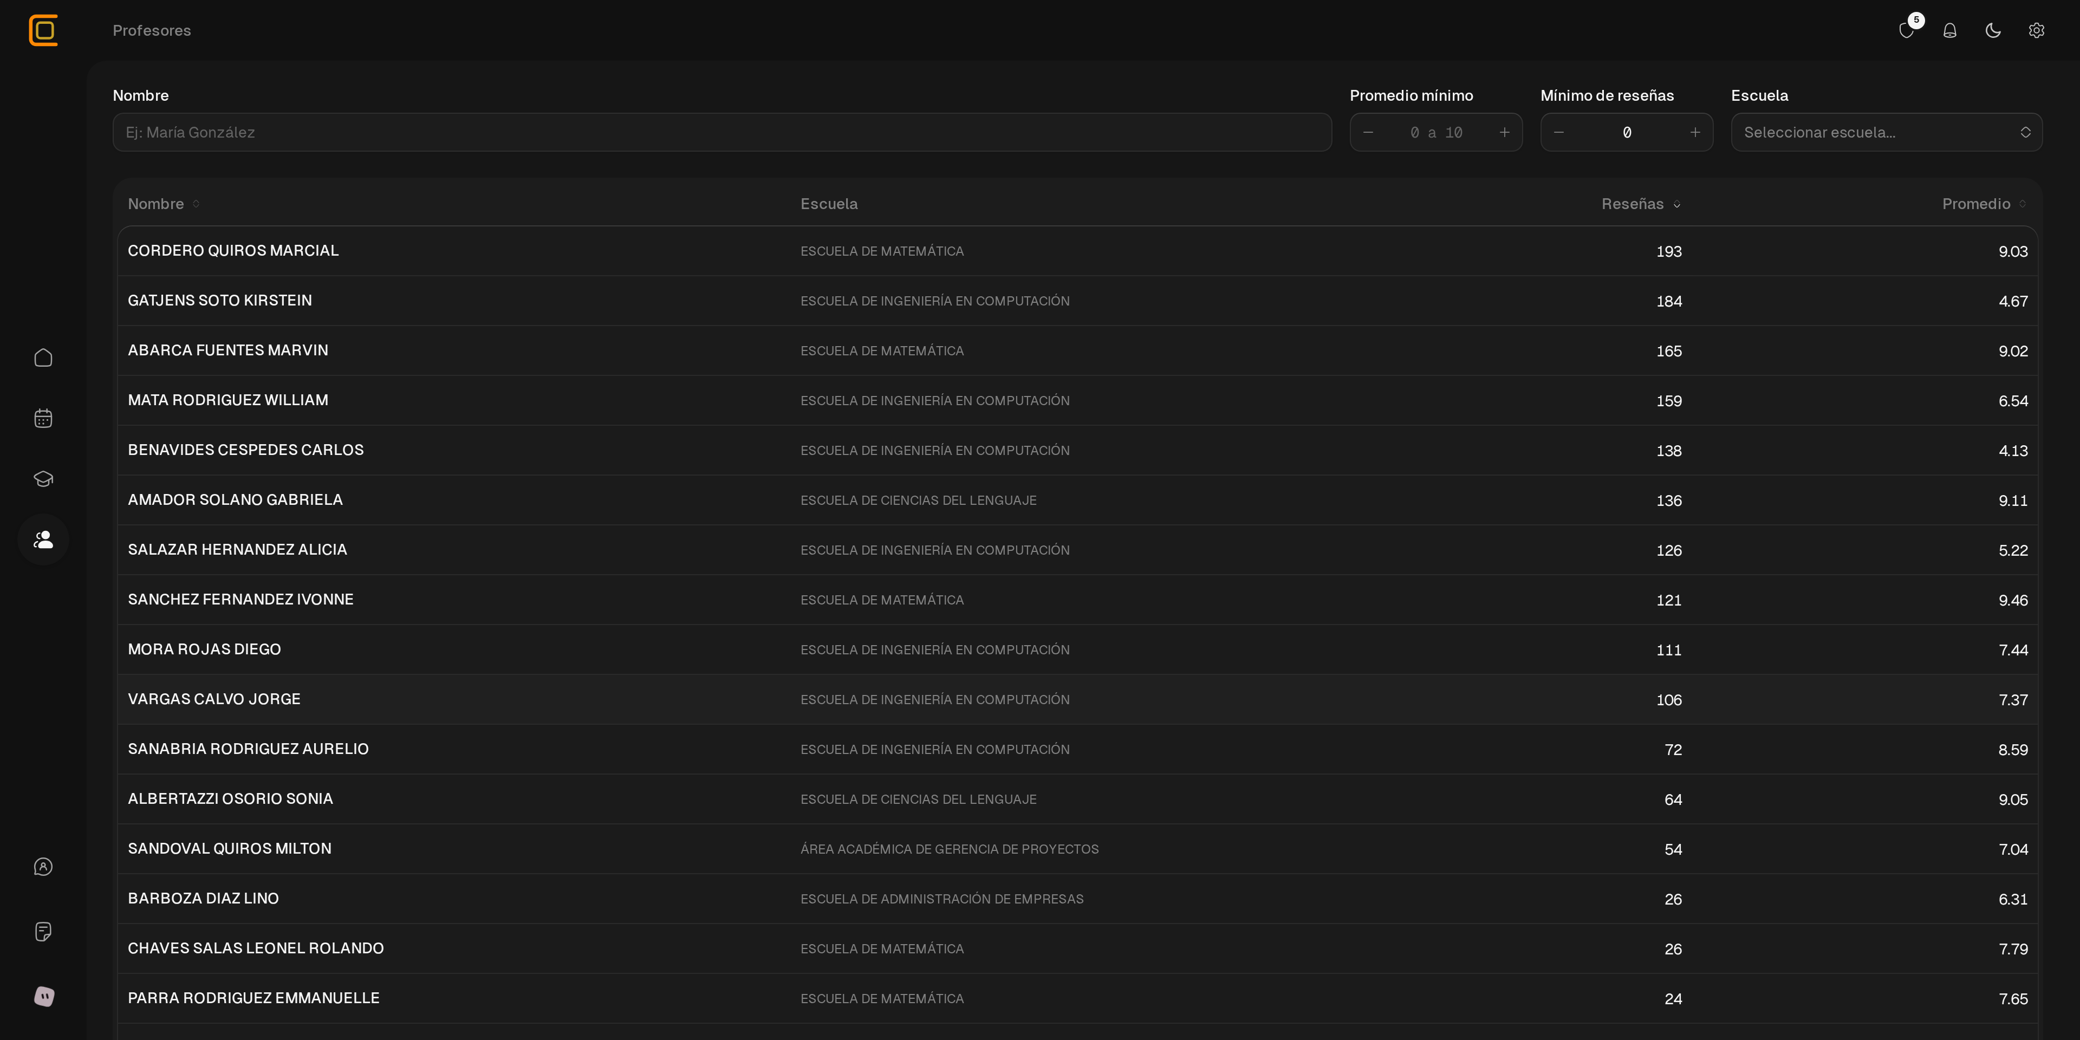The height and width of the screenshot is (1040, 2080).
Task: Click the Mínimo de reseñas value field
Action: [1627, 132]
